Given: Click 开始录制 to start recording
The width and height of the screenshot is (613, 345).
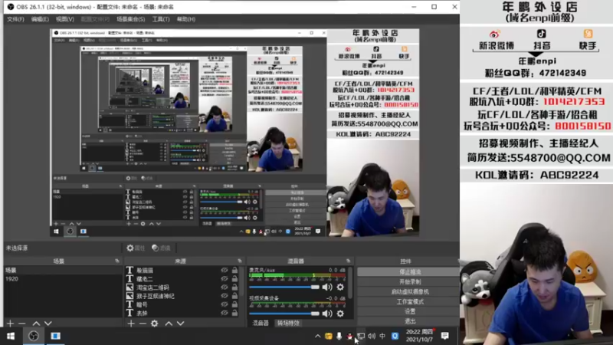Looking at the screenshot, I should click(x=409, y=281).
